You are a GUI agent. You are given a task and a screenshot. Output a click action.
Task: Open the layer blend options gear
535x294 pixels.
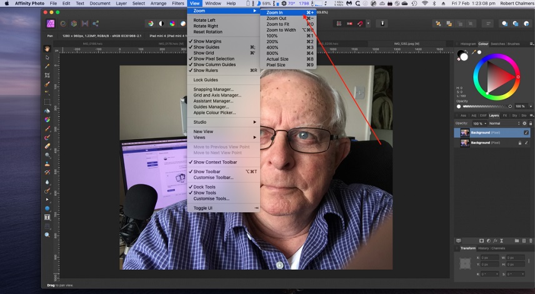pos(524,124)
